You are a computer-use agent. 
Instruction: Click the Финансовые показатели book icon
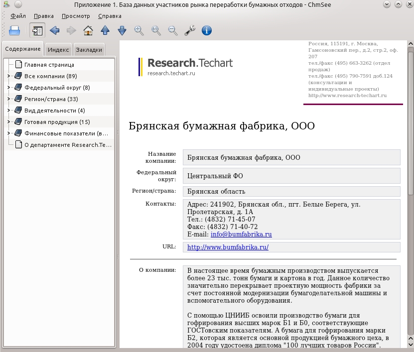(x=18, y=133)
